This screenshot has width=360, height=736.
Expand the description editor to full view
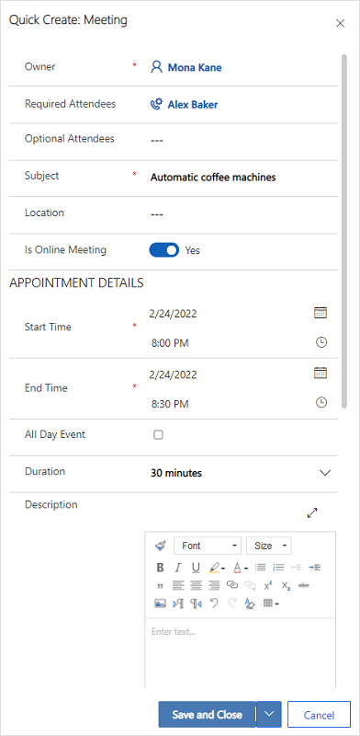click(x=312, y=513)
